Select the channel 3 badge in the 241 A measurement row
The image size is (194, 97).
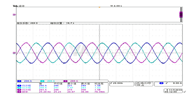19,90
